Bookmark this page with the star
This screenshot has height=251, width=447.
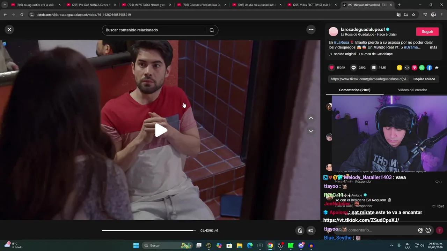(x=413, y=15)
